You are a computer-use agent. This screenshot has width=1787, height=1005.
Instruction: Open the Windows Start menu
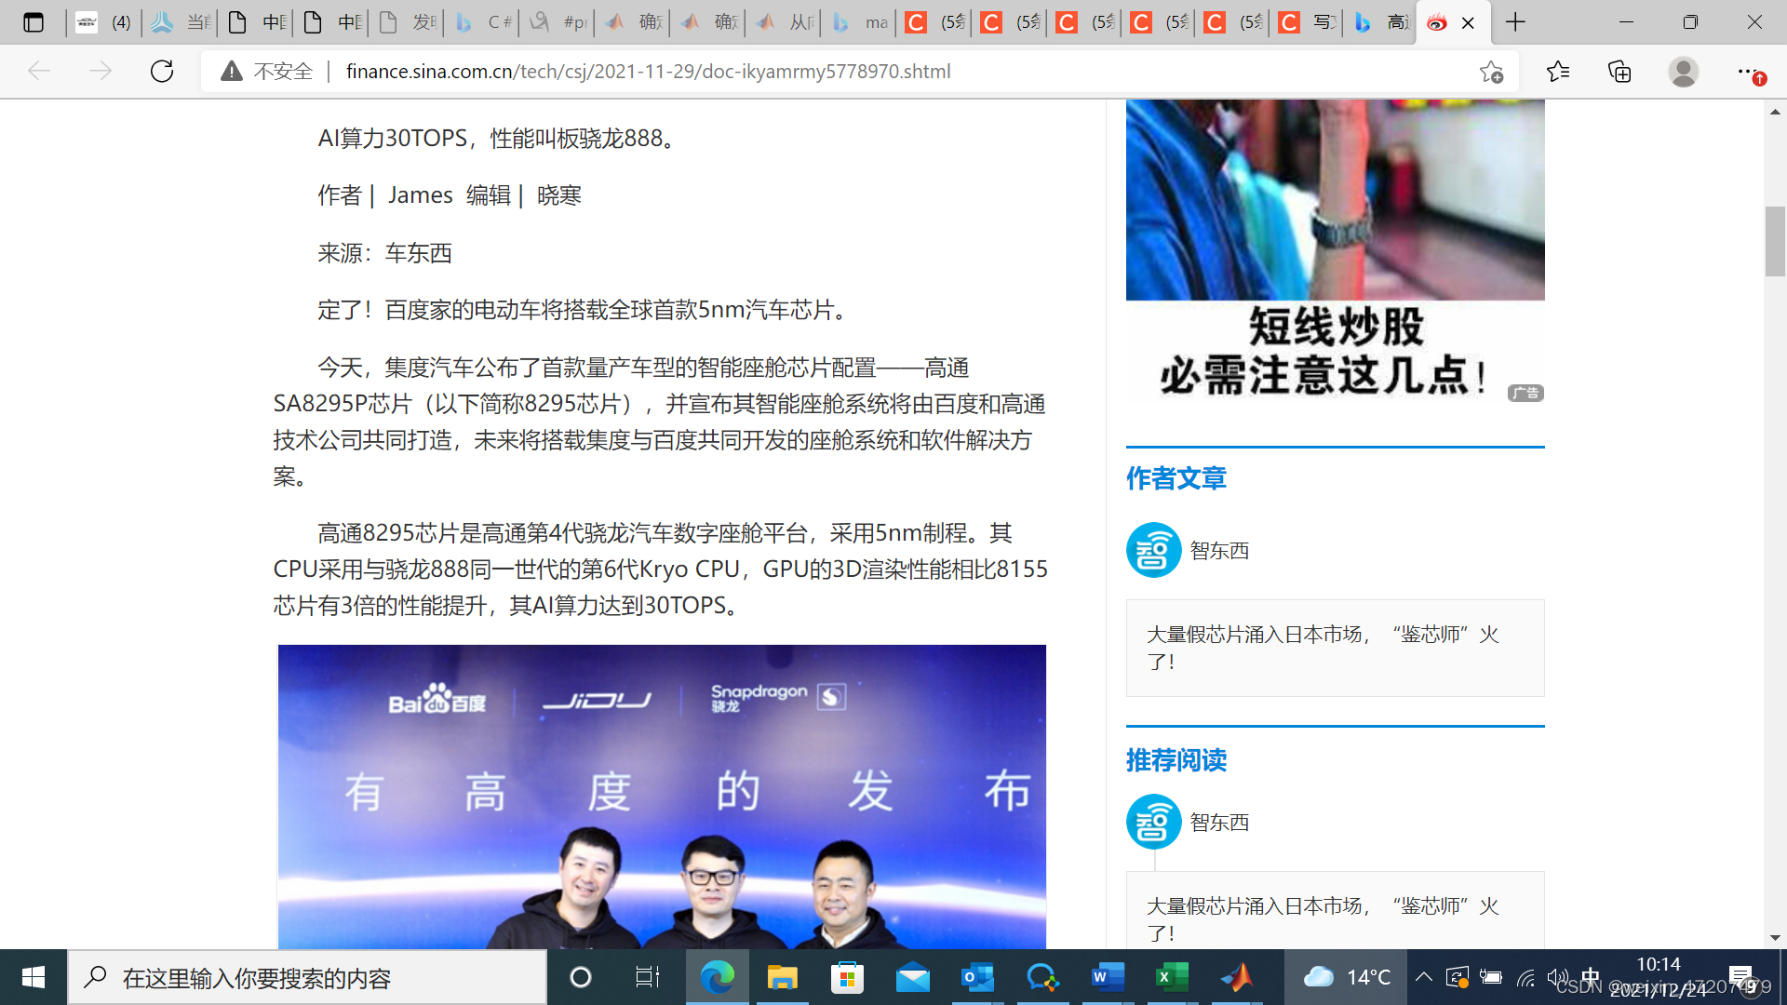click(34, 977)
